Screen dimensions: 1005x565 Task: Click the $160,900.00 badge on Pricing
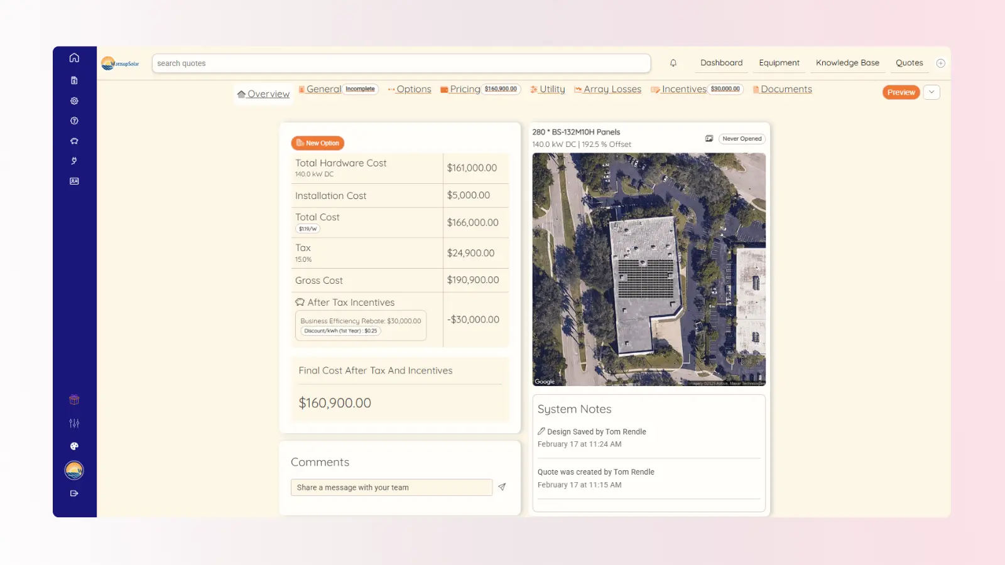pos(501,89)
